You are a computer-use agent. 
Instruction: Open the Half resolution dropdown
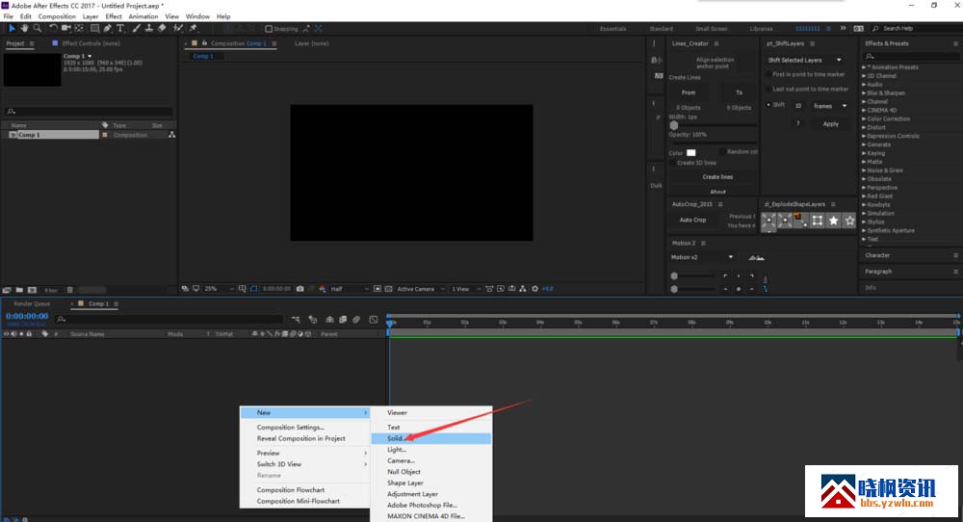tap(350, 289)
